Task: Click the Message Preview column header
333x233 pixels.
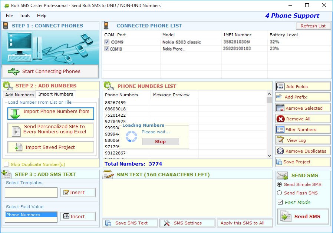Action: (175, 95)
